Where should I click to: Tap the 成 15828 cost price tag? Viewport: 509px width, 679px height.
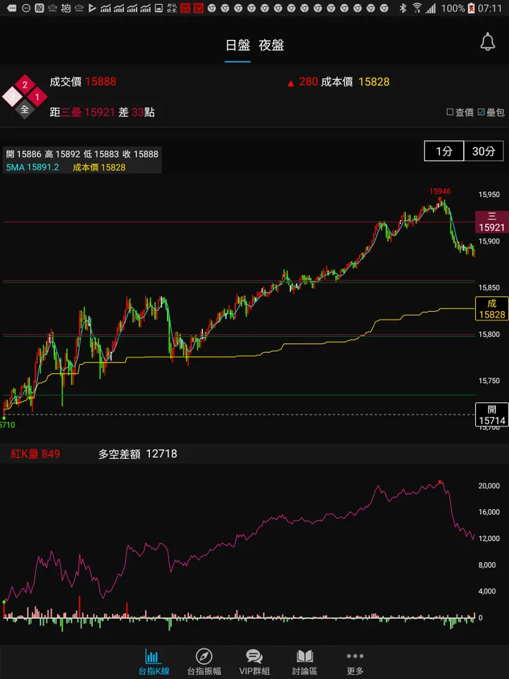coord(492,309)
